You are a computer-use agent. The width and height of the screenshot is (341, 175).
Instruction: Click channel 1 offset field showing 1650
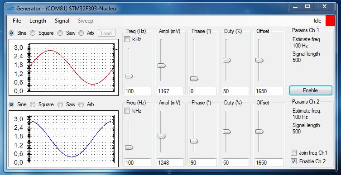pos(269,91)
